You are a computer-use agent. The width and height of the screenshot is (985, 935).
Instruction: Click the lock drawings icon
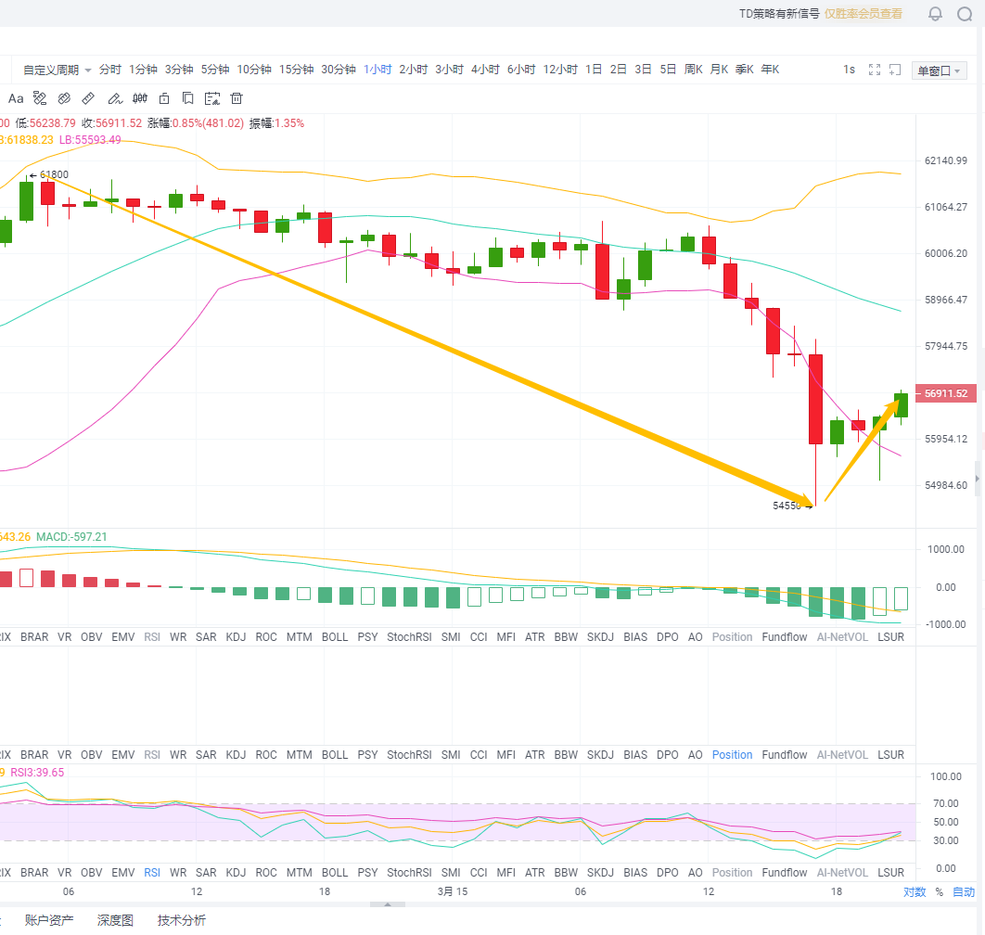[164, 98]
